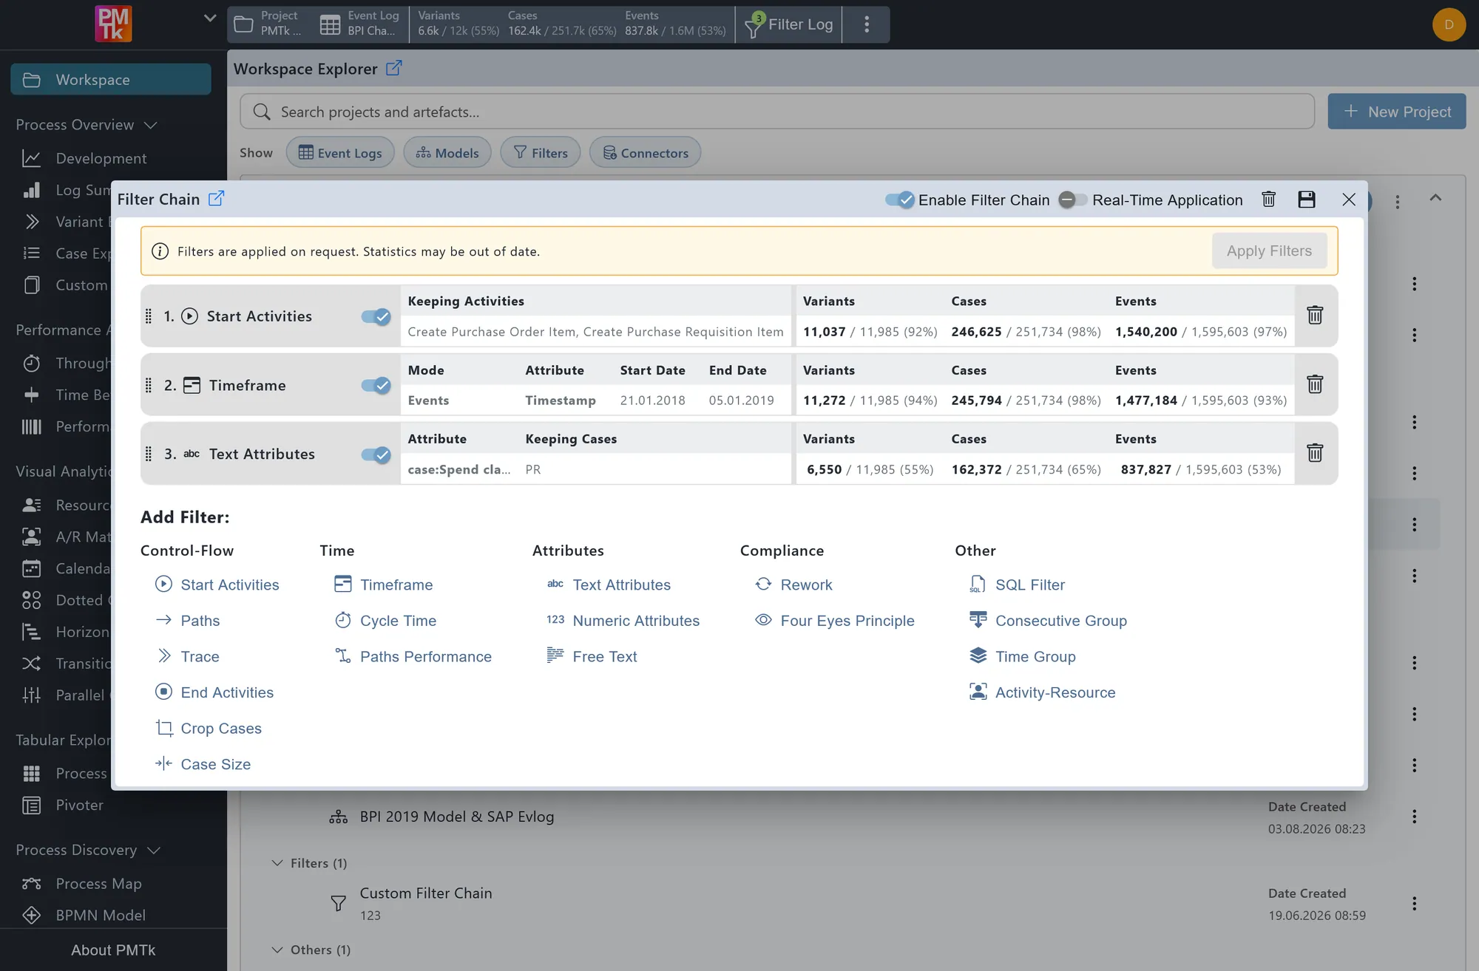This screenshot has height=971, width=1479.
Task: Save the filter chain with disk icon
Action: click(x=1306, y=200)
